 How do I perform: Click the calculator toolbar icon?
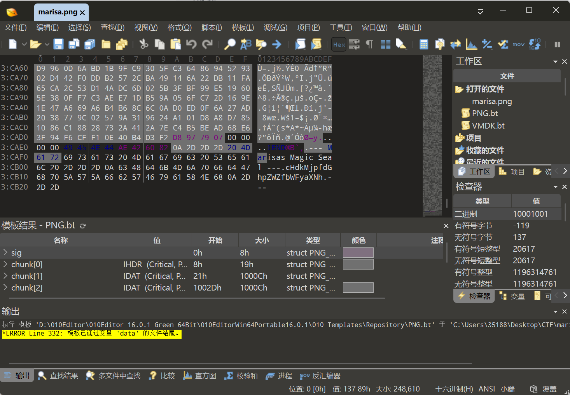(x=424, y=44)
